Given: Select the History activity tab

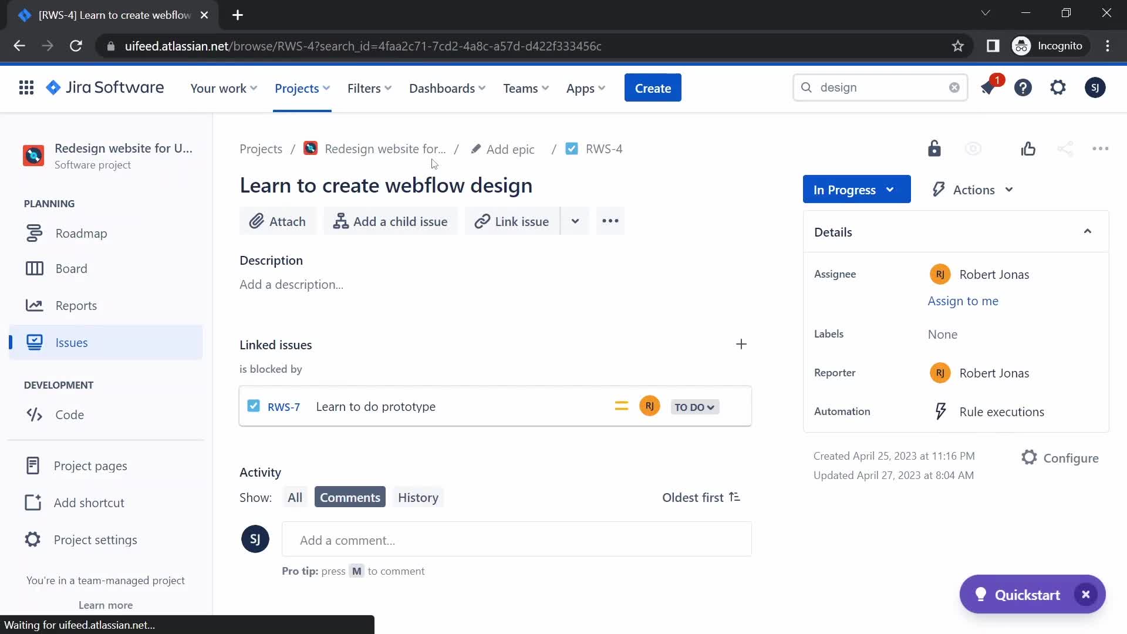Looking at the screenshot, I should pos(419,497).
